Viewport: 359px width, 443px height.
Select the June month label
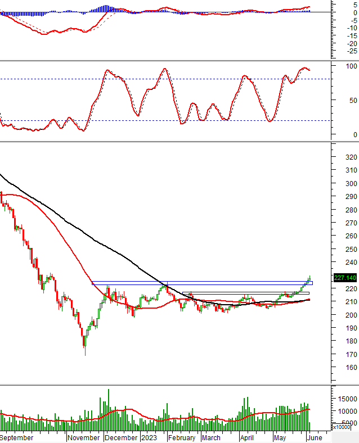point(315,437)
